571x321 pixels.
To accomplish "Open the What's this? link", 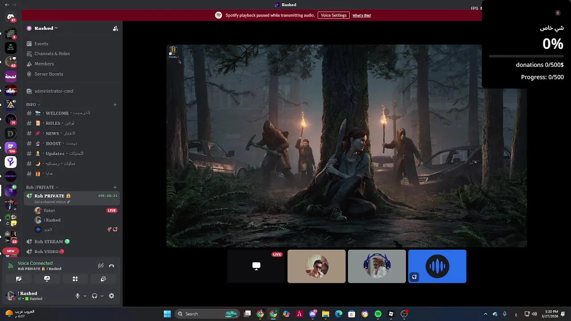I will tap(362, 16).
